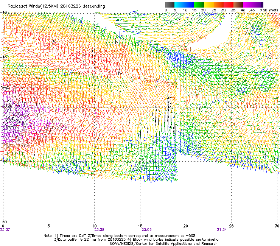Click the purple '23:07' time stamp
Image resolution: width=280 pixels, height=246 pixels.
point(5,230)
